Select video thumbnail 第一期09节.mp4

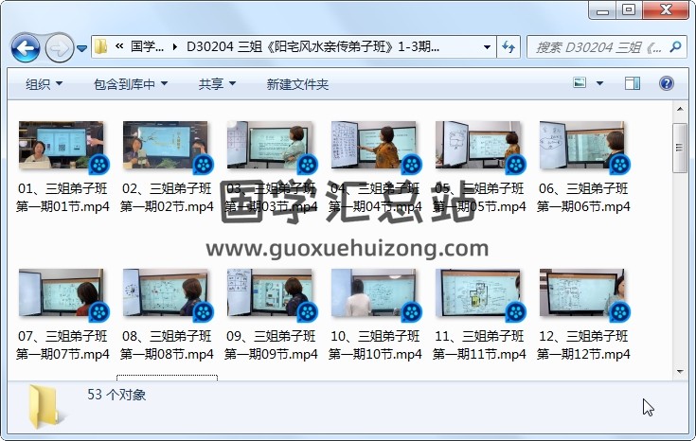click(x=270, y=292)
